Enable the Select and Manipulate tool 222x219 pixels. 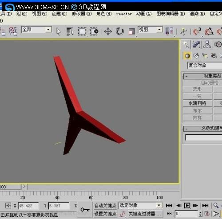tap(183, 31)
